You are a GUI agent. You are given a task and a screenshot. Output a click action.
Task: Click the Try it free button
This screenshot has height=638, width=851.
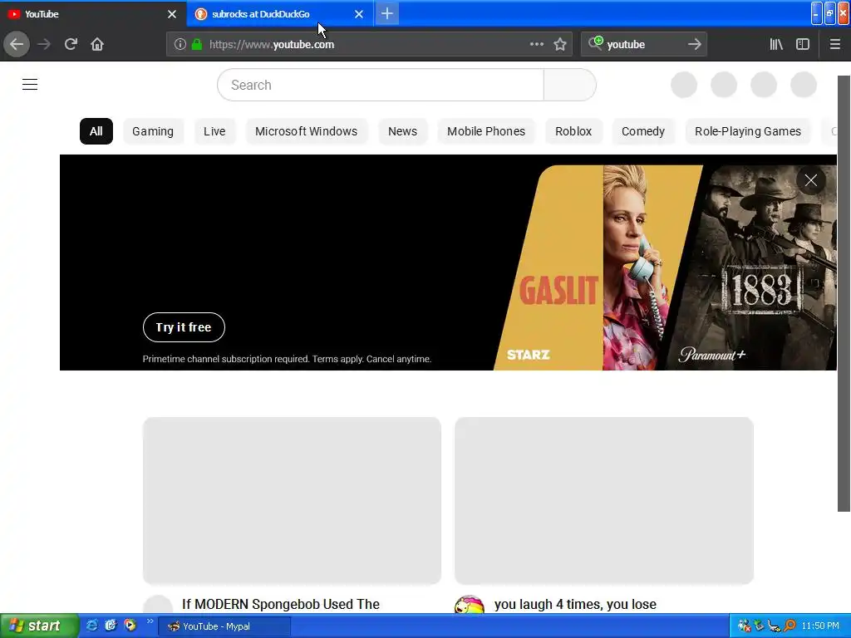point(184,327)
